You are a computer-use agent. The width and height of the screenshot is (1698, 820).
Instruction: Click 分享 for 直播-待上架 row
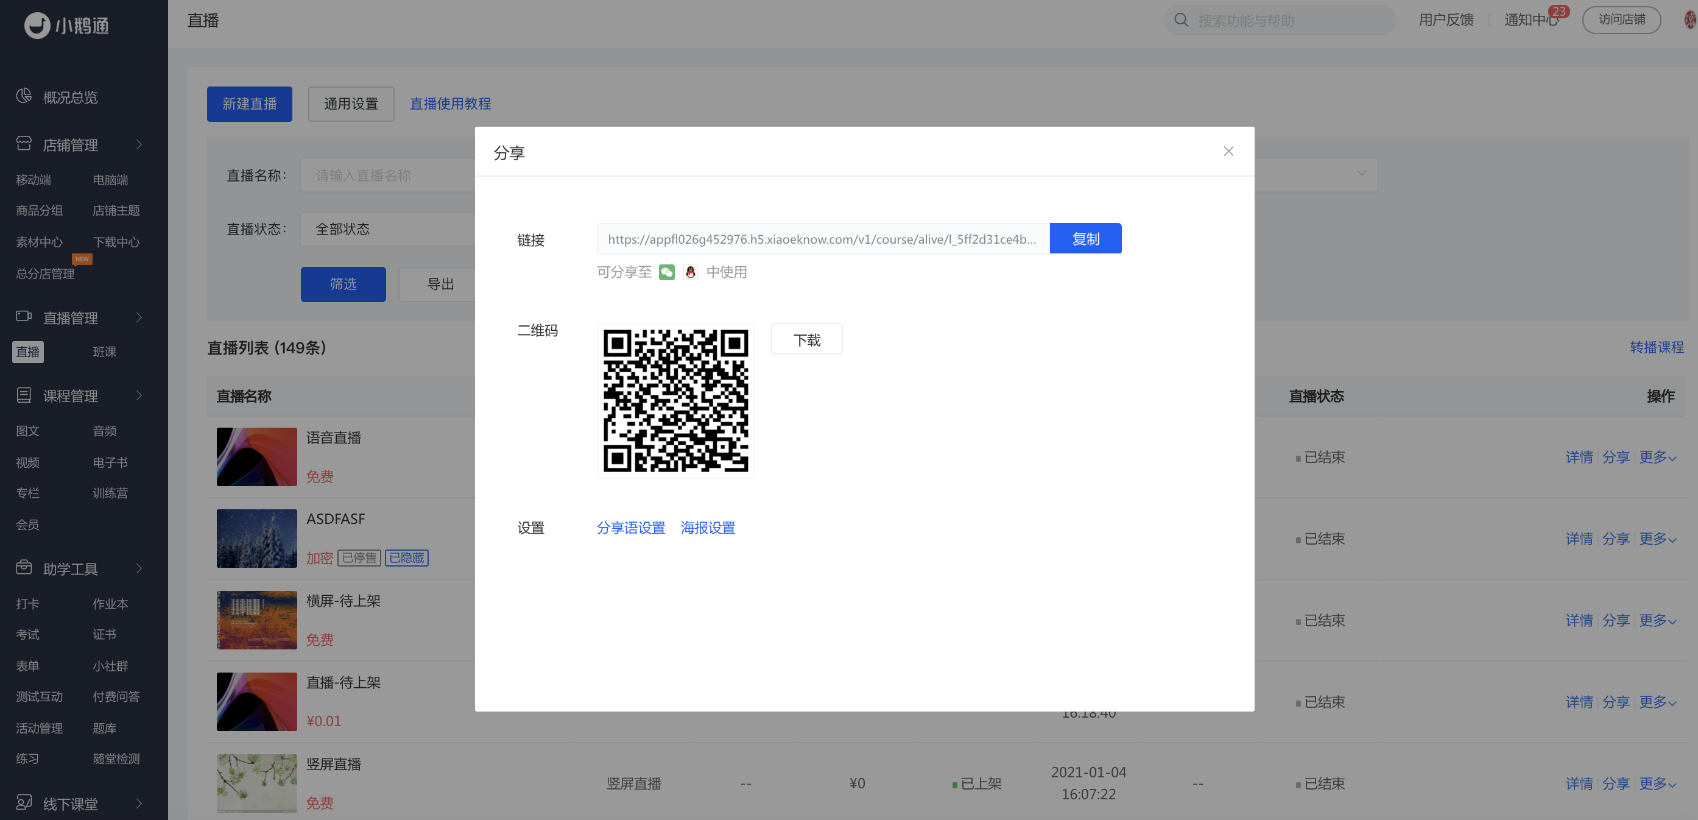[1616, 702]
